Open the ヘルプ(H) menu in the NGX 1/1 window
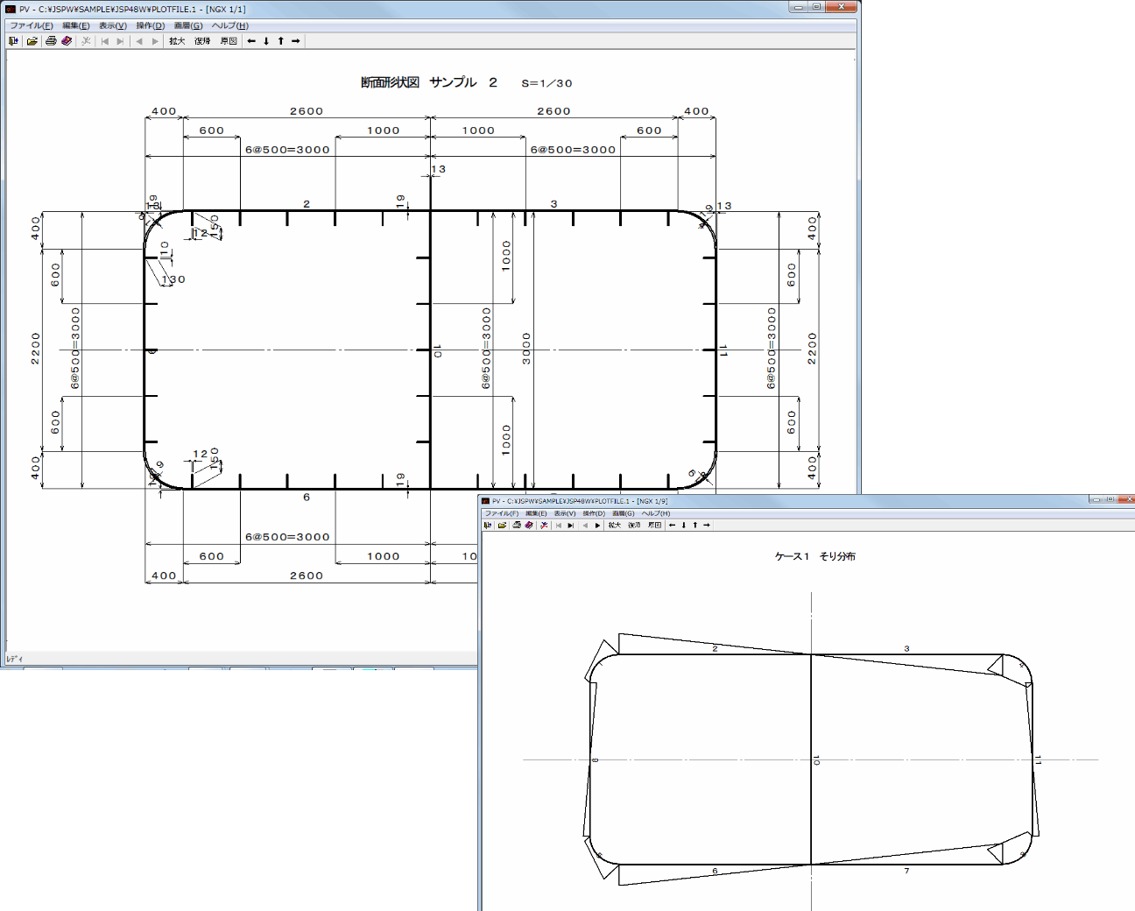The height and width of the screenshot is (911, 1135). coord(229,25)
